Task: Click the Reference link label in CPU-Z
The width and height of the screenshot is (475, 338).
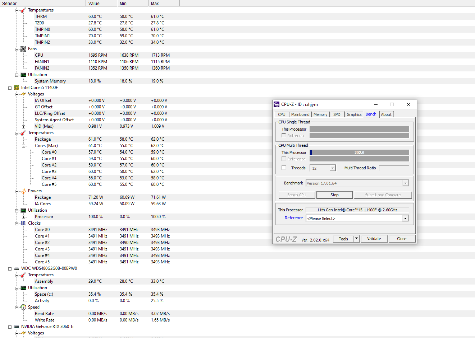Action: (x=294, y=218)
